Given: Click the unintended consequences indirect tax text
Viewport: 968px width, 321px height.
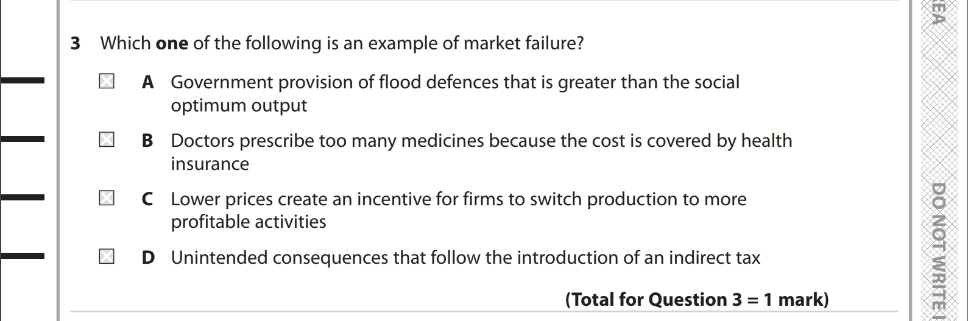Looking at the screenshot, I should (465, 258).
